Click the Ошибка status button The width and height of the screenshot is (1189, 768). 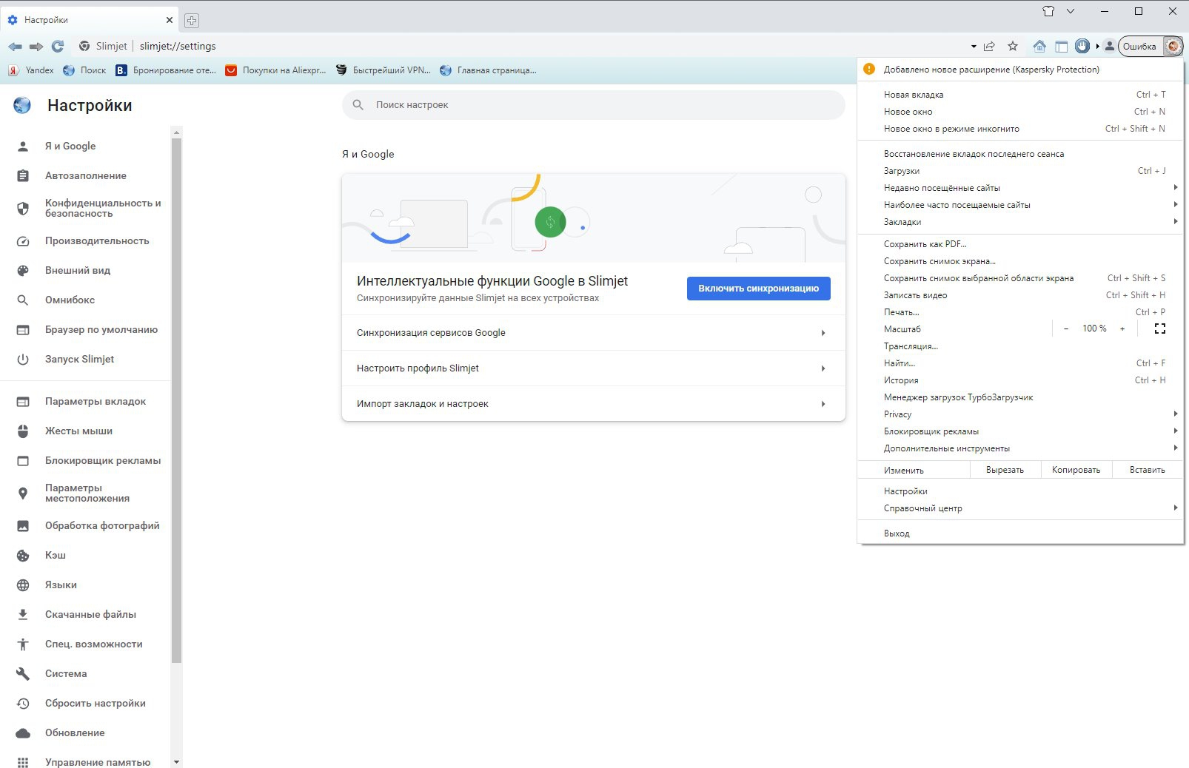point(1140,46)
